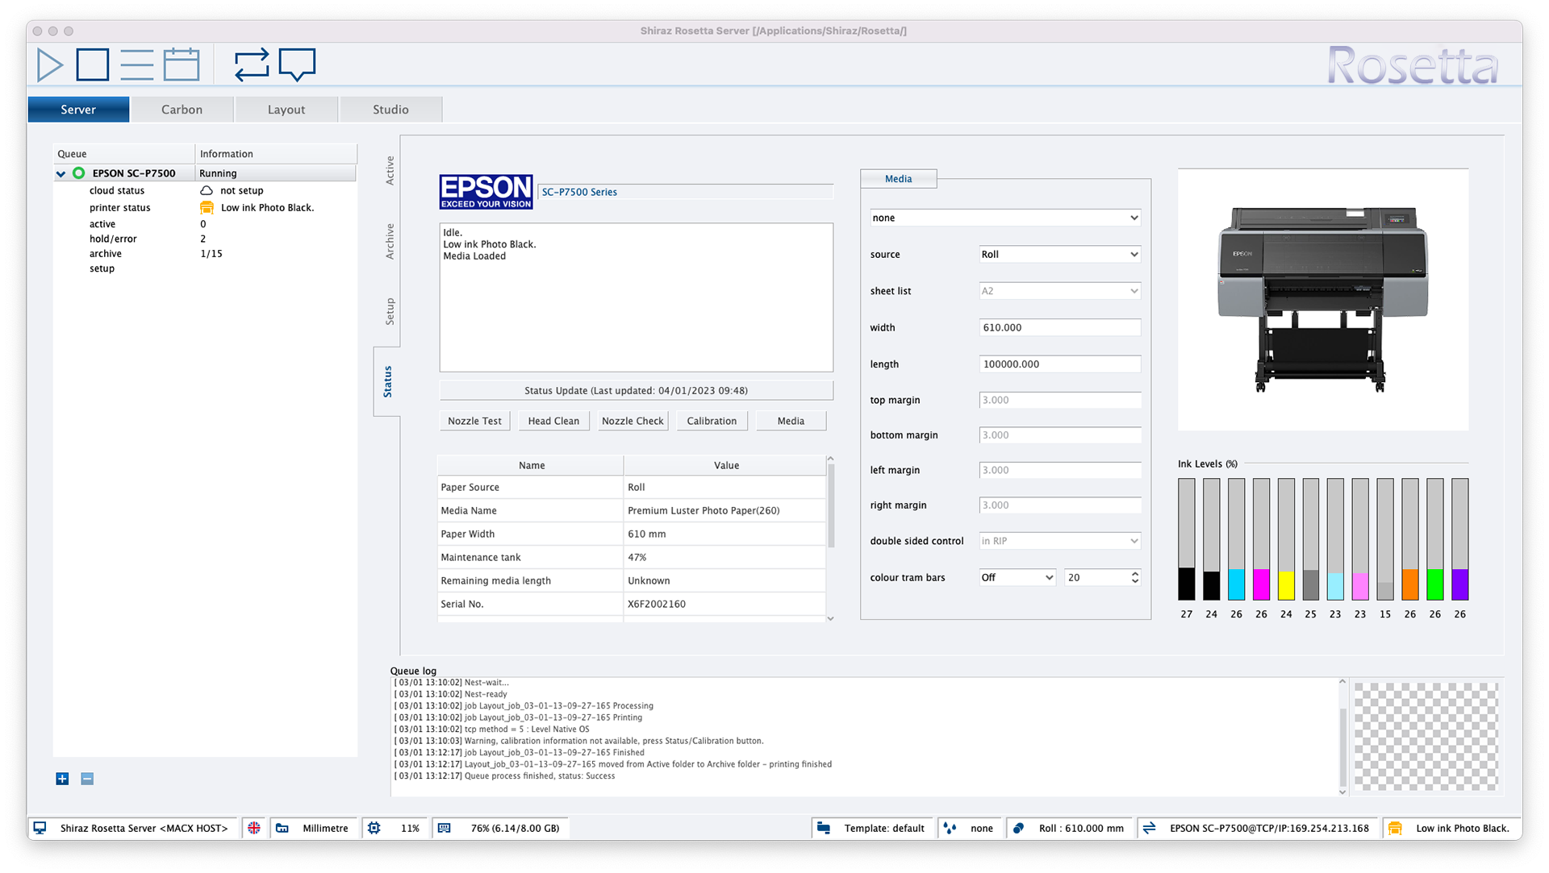Screen dimensions: 1549x873
Task: Click the units icon beside Millimetre
Action: [x=282, y=828]
